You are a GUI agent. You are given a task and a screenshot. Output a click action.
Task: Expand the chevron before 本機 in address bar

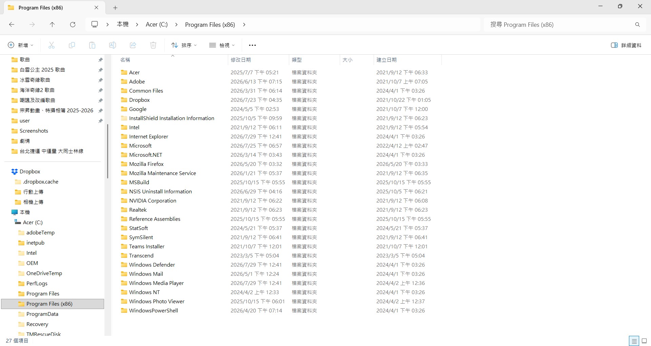[x=107, y=24]
